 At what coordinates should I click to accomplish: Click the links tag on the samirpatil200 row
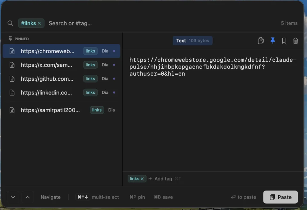[x=97, y=110]
